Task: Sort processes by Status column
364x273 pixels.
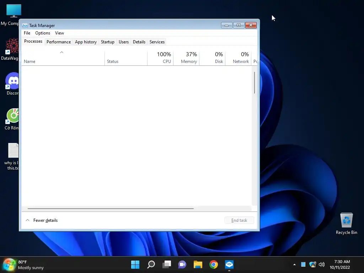Action: (x=126, y=58)
